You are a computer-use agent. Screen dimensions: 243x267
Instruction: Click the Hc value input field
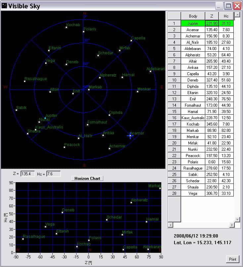point(53,174)
